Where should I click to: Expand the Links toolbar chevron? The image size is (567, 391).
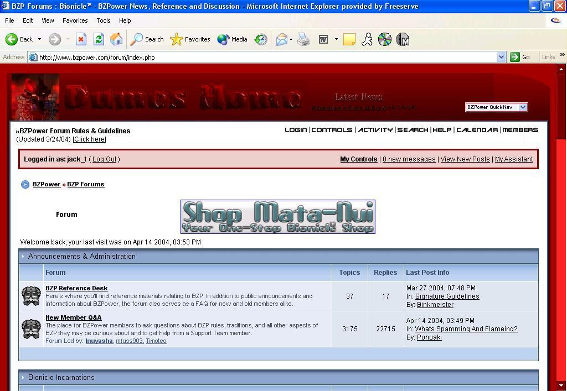coord(563,55)
